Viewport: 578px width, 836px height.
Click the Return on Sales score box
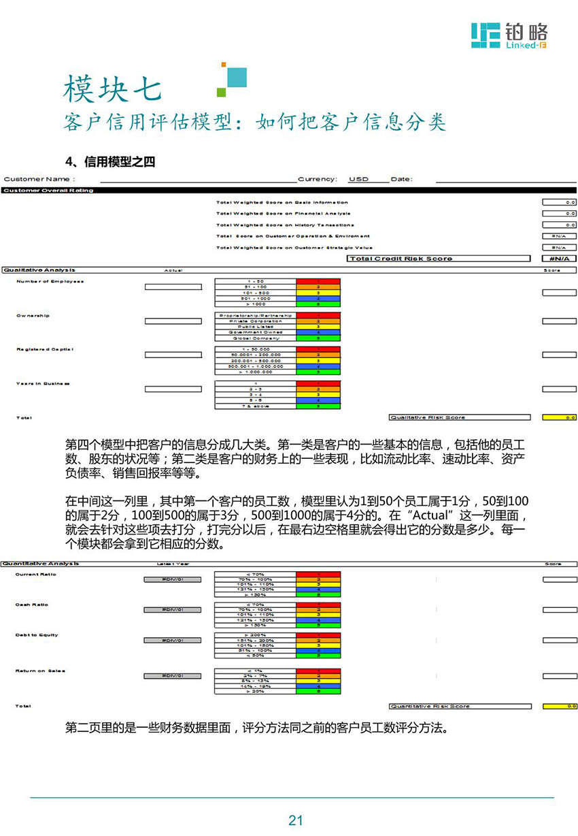pos(559,676)
